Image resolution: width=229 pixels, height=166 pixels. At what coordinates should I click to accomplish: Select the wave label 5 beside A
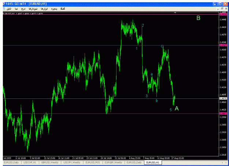171,110
